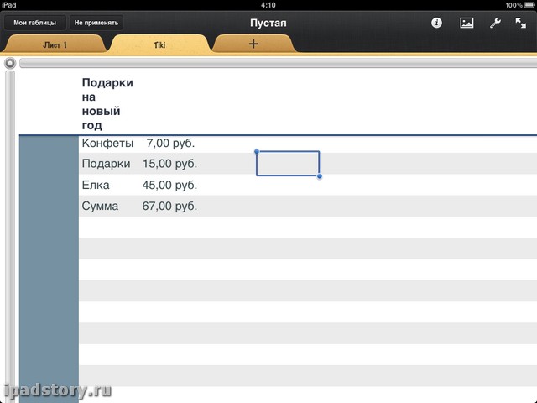Open the media insert picture icon

click(467, 23)
